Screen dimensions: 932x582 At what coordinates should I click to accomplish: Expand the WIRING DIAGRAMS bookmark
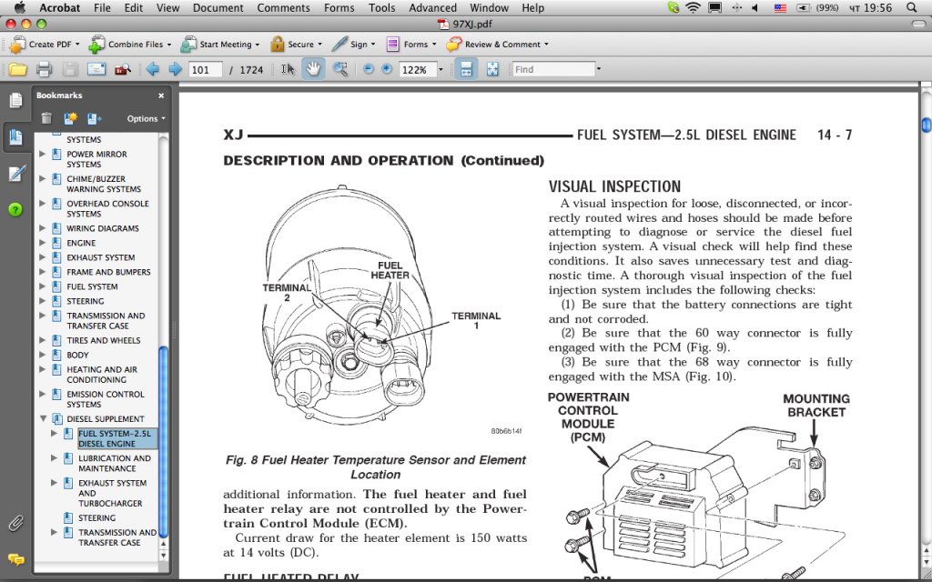[x=43, y=228]
